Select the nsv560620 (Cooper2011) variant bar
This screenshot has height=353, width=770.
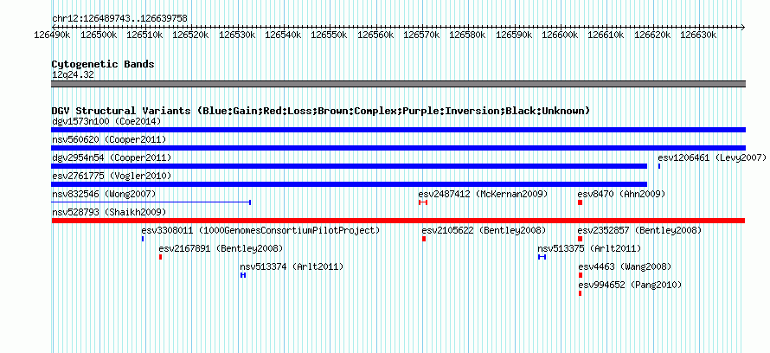[398, 148]
